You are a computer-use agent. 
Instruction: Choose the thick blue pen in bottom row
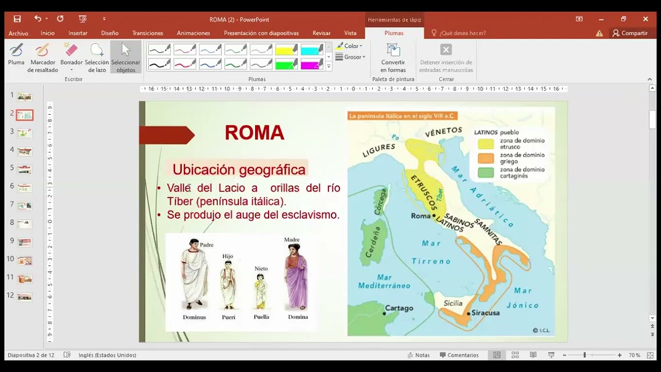tap(210, 64)
